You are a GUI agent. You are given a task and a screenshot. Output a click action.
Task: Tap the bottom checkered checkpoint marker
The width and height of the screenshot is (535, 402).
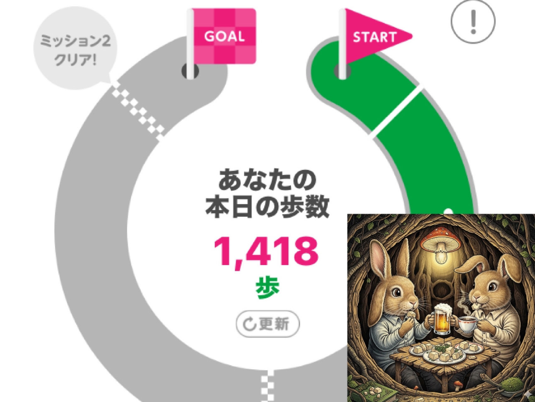tap(268, 386)
